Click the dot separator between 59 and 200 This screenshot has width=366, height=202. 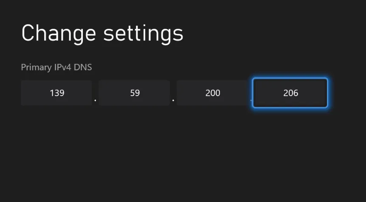(173, 101)
